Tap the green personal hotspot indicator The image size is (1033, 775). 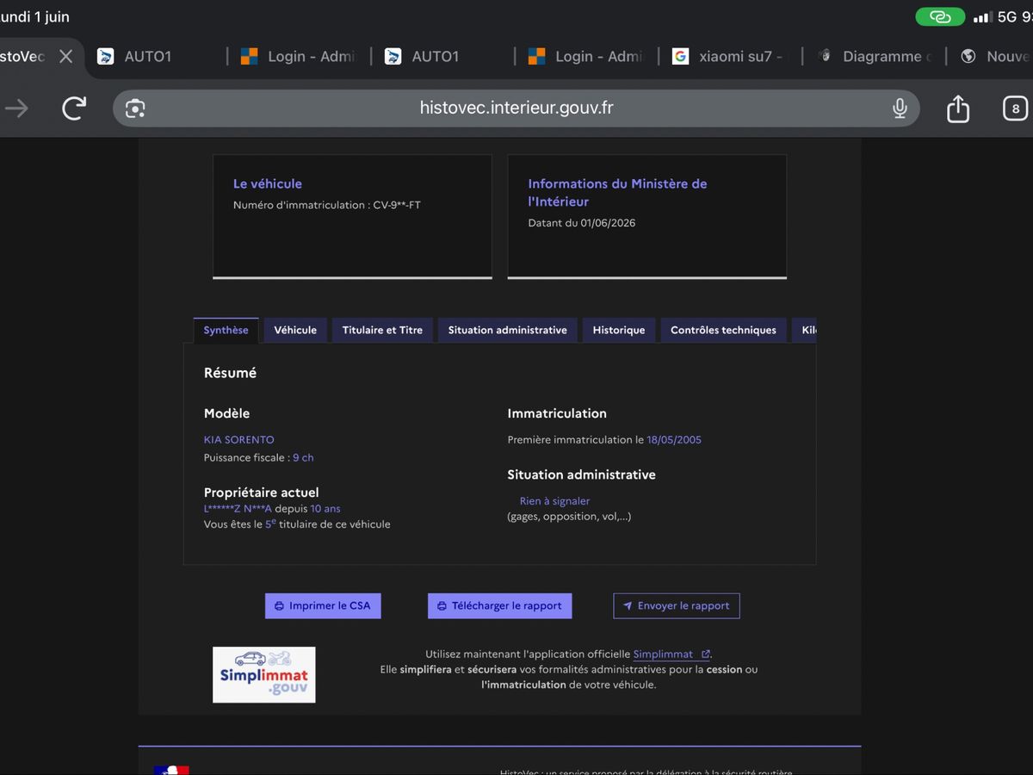940,17
